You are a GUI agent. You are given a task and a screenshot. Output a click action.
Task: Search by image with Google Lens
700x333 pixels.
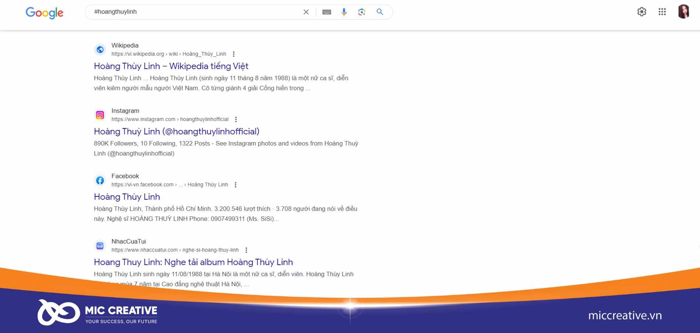pos(362,12)
